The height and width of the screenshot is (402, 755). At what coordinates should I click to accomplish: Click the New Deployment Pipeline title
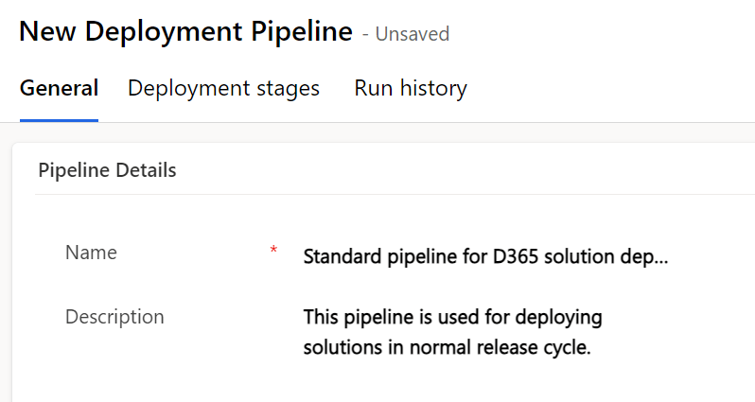click(x=184, y=32)
